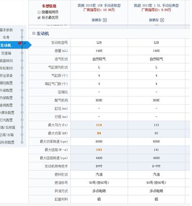Click the 最大马力(Ps) row label
Screen dimensions: 192x206
(58, 125)
